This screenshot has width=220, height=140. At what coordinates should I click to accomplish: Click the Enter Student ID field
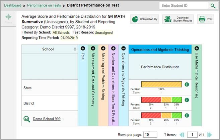point(184,6)
